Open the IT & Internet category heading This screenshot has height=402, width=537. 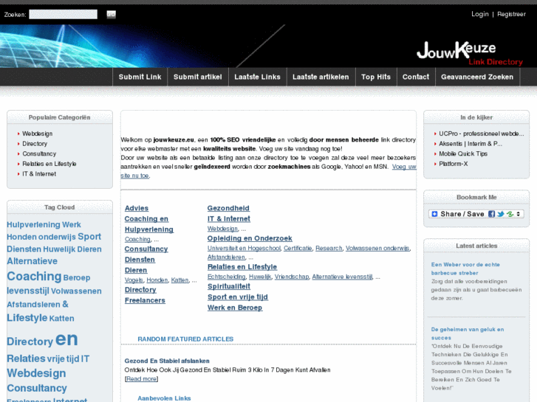(x=229, y=218)
